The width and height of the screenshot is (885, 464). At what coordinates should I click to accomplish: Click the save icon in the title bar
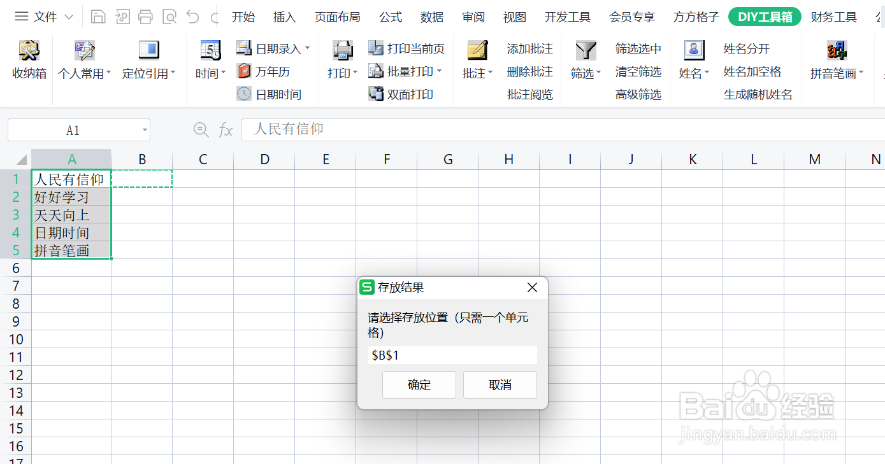tap(98, 17)
